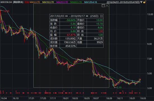Click the MA60:3.78 indicator label
This screenshot has height=101, width=154.
[x=76, y=2]
